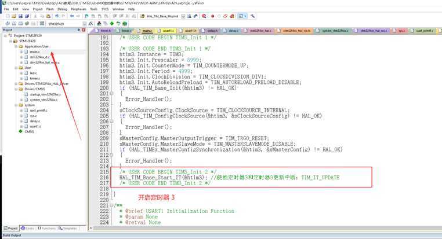
Task: Open the SVCS menu
Action: pyautogui.click(x=105, y=9)
